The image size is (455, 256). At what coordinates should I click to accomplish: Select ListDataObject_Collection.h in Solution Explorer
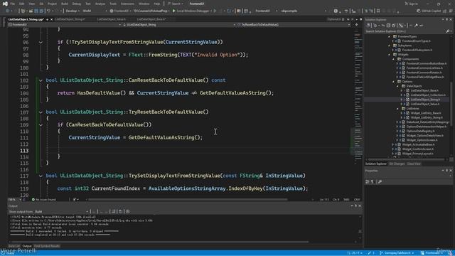coord(428,95)
